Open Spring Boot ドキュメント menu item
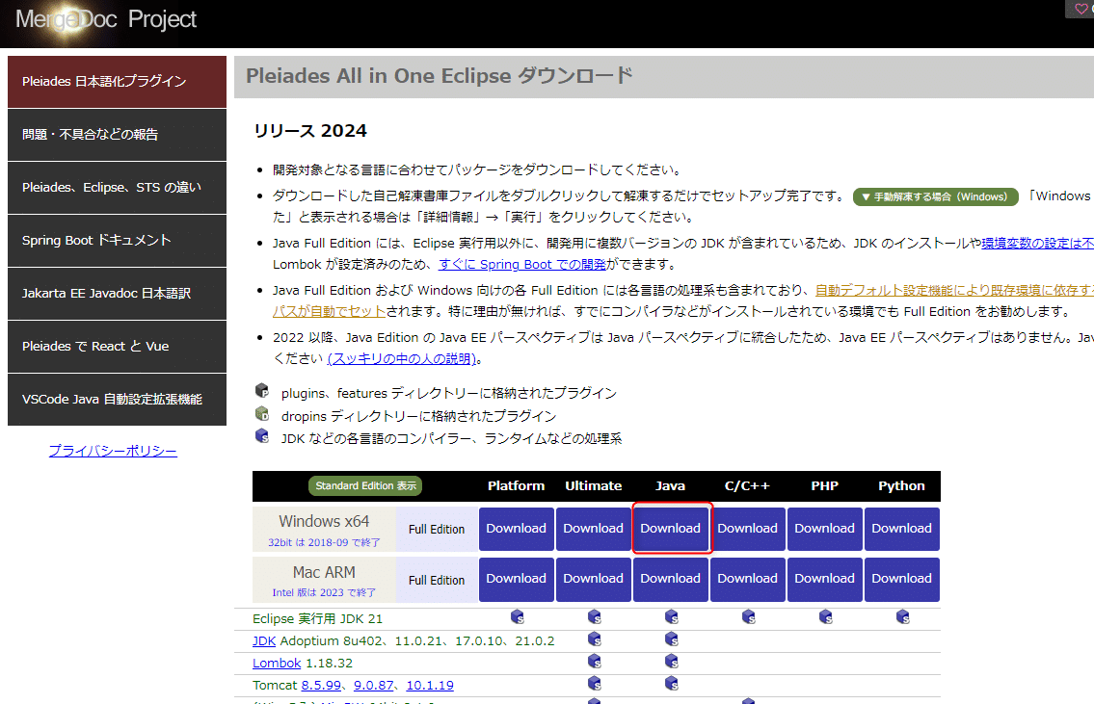This screenshot has width=1094, height=704. point(118,241)
